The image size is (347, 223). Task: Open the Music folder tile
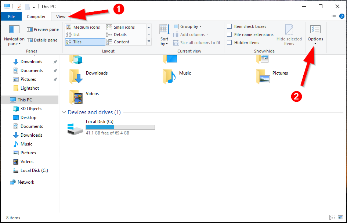click(169, 76)
